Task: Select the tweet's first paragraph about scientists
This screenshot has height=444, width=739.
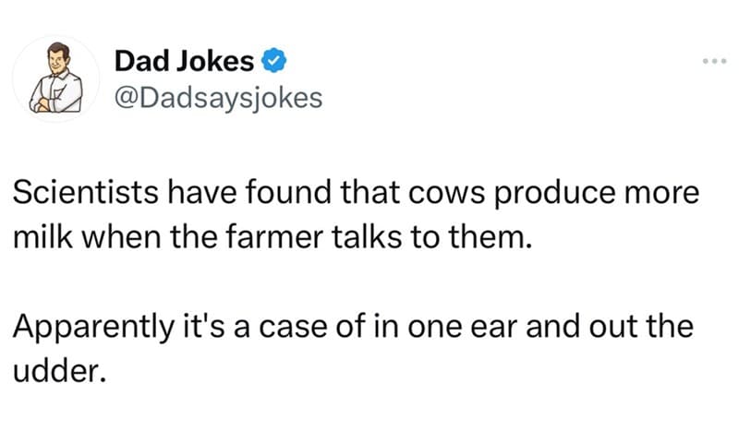Action: tap(356, 215)
